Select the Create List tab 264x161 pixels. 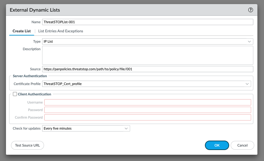click(22, 31)
